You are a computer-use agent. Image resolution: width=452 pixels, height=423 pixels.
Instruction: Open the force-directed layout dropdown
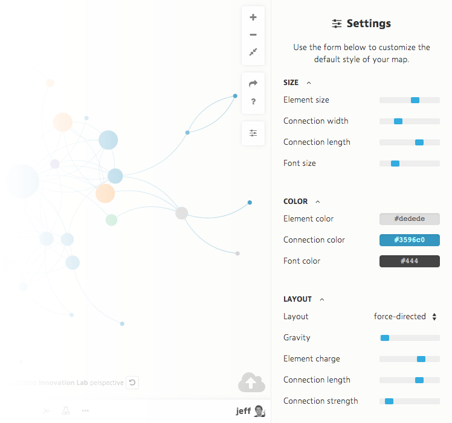pyautogui.click(x=405, y=317)
